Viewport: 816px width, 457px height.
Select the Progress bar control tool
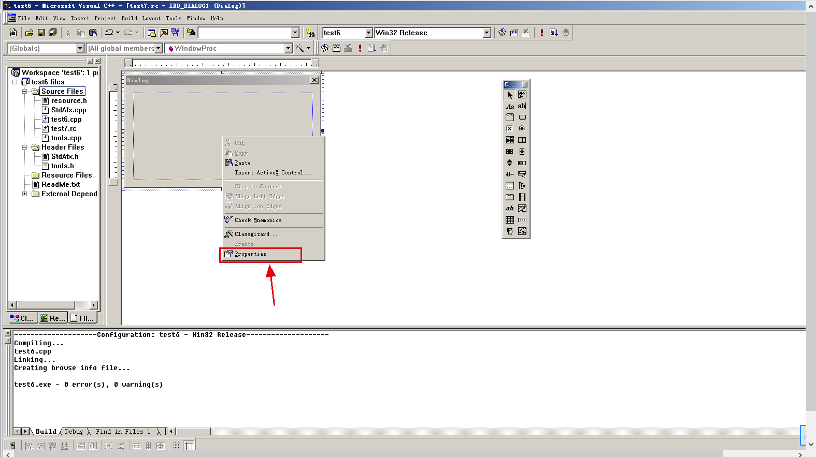[x=522, y=163]
